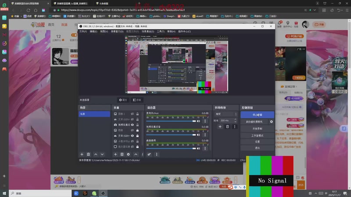Toggle visibility eye for 图像 2 source
The width and height of the screenshot is (351, 197).
pos(133,114)
